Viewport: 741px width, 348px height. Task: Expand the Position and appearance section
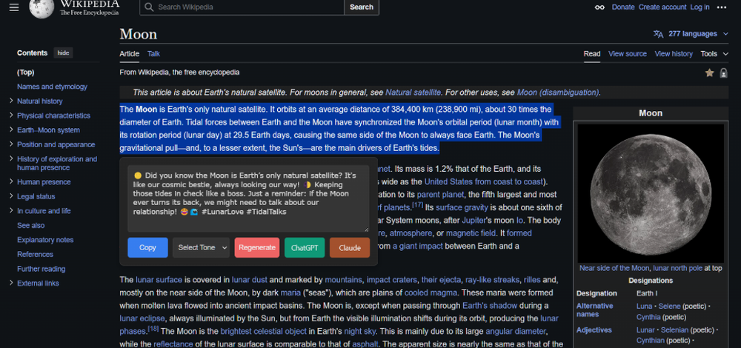click(x=11, y=144)
